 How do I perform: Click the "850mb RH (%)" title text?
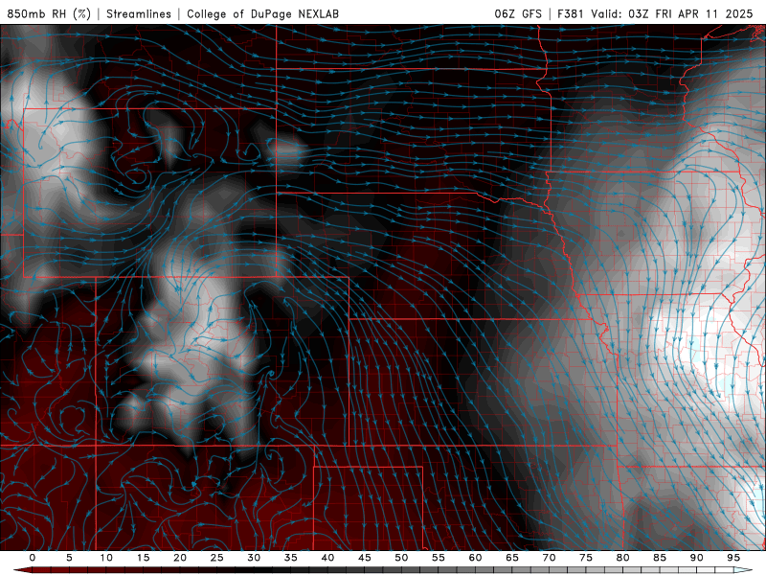coord(49,13)
